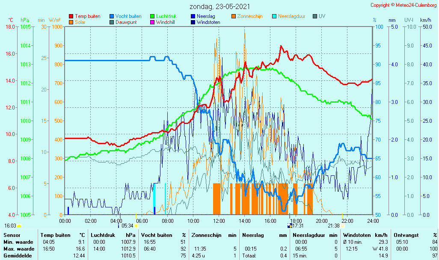Click the Windstoten km/h table header
The width and height of the screenshot is (439, 260).
(x=365, y=235)
